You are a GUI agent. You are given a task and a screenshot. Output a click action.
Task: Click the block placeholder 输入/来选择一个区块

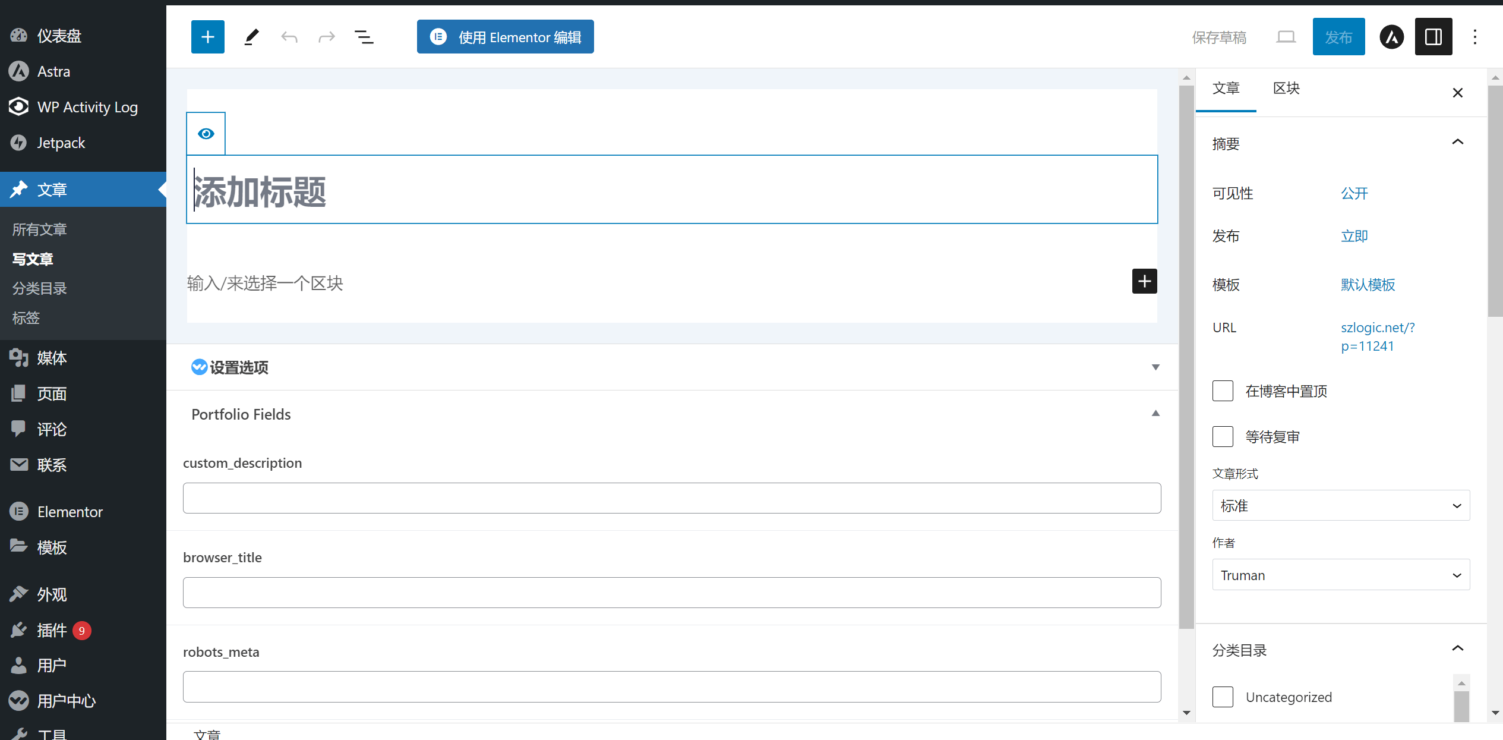(265, 283)
